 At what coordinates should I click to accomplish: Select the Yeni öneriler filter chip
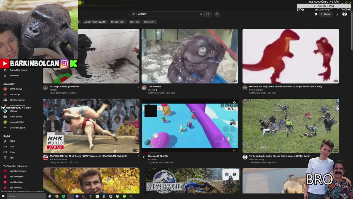click(149, 22)
